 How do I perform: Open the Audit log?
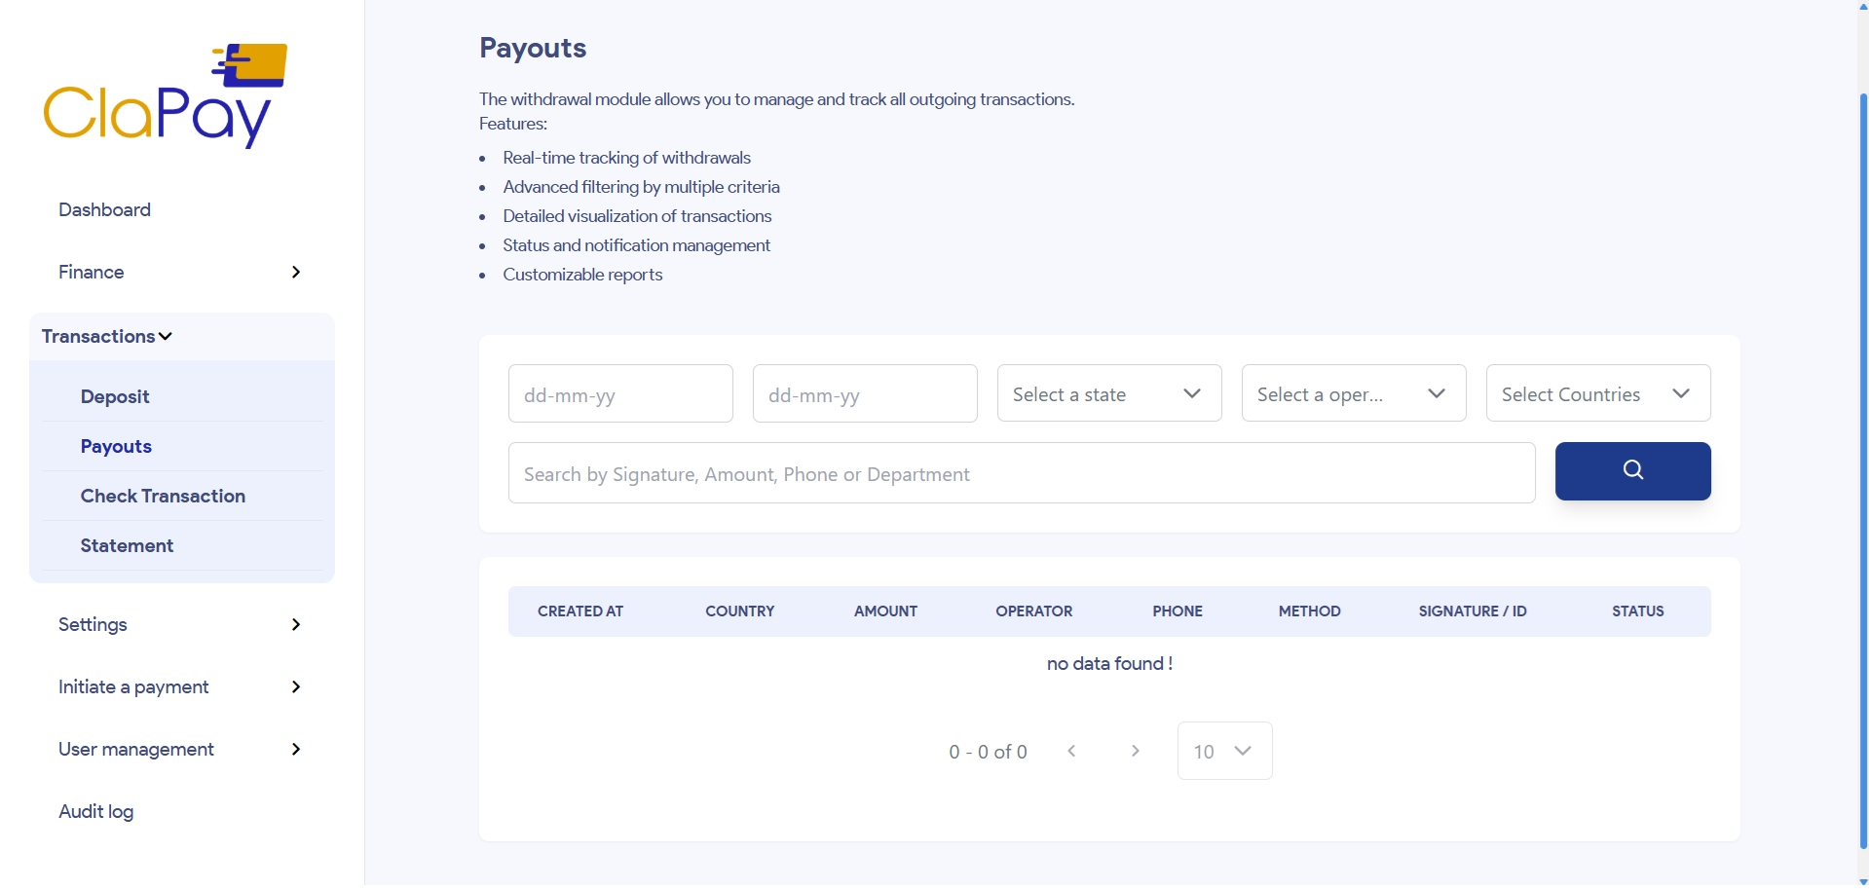pos(95,811)
